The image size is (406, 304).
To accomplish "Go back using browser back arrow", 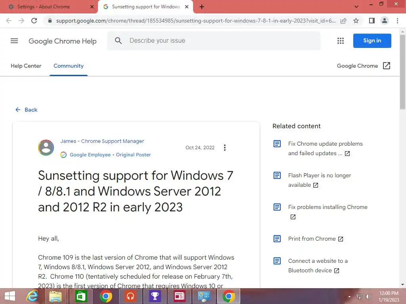I will (x=9, y=21).
